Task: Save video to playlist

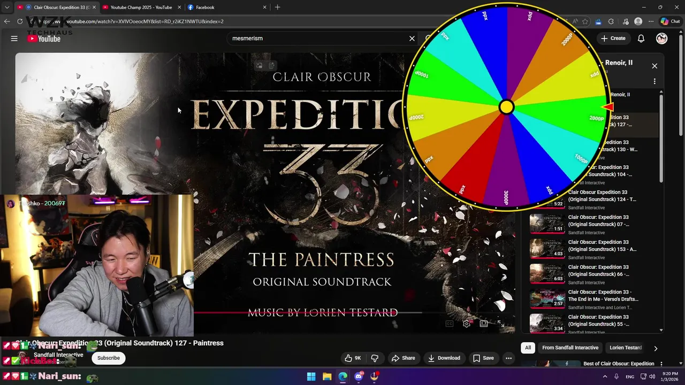Action: coord(483,358)
